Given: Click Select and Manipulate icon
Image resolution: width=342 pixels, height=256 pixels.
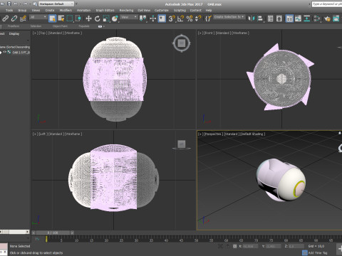Looking at the screenshot, I should click(152, 18).
